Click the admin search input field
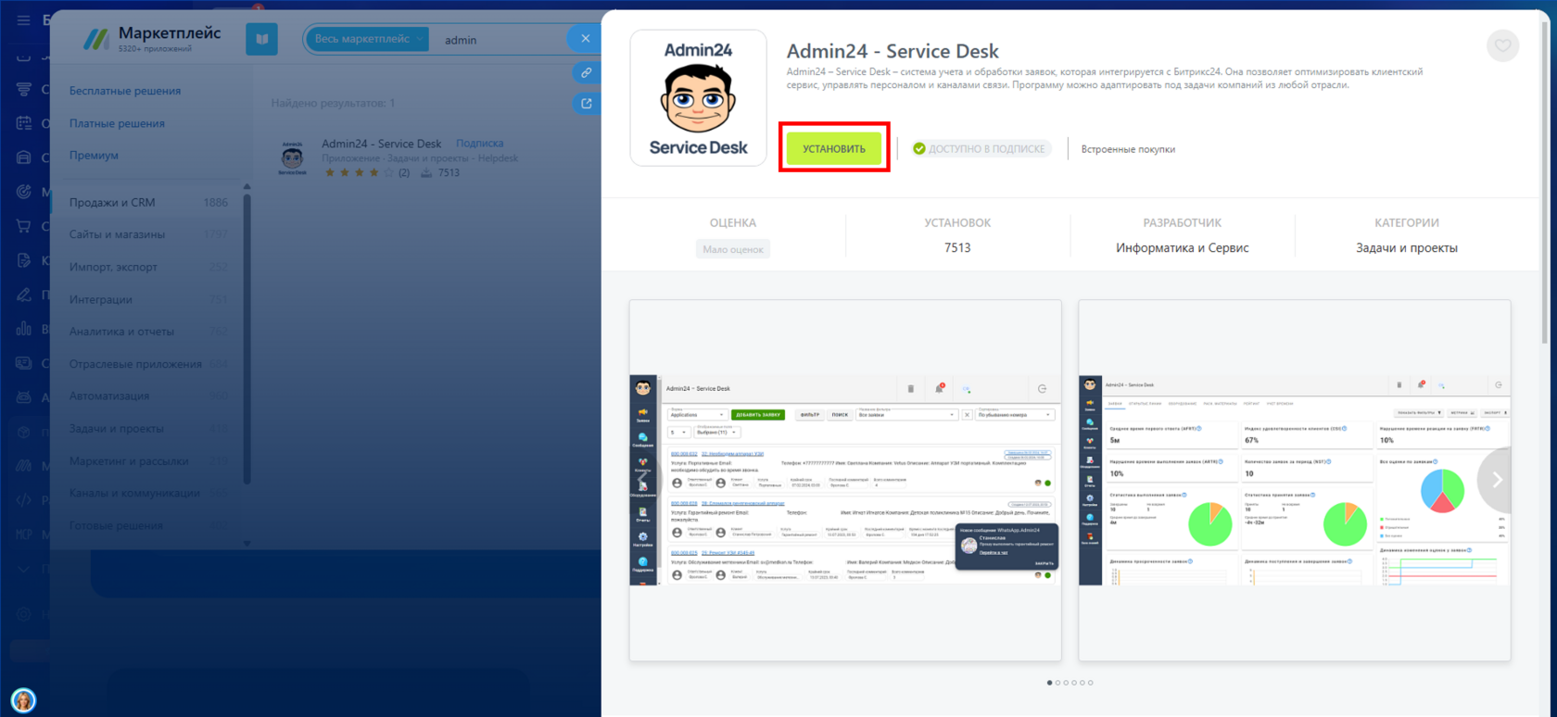 point(500,40)
